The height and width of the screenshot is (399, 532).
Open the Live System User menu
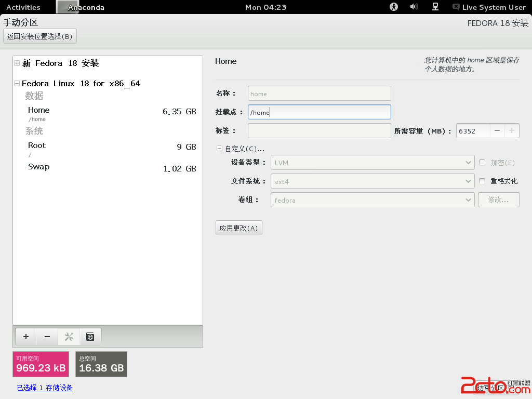click(489, 7)
